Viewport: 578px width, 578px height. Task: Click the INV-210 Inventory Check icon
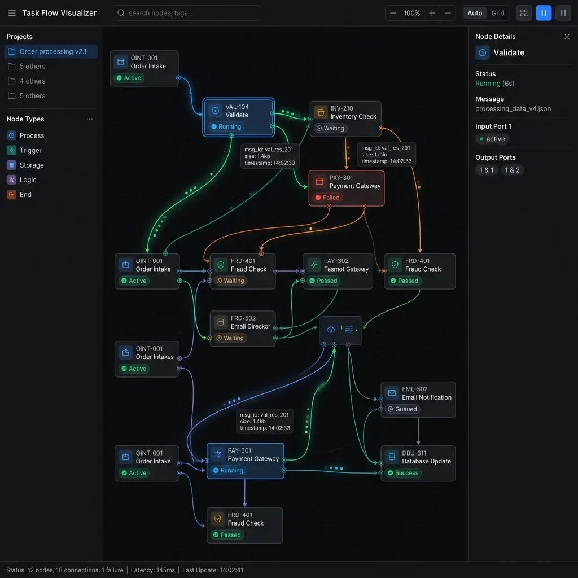321,112
